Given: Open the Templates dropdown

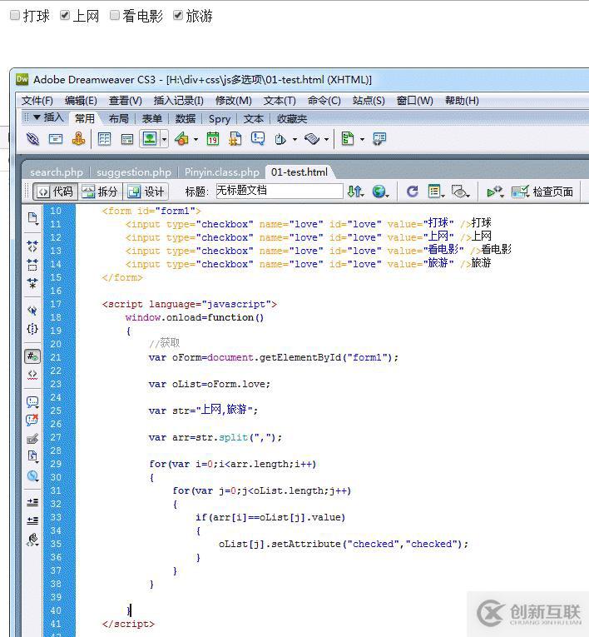Looking at the screenshot, I should click(362, 139).
